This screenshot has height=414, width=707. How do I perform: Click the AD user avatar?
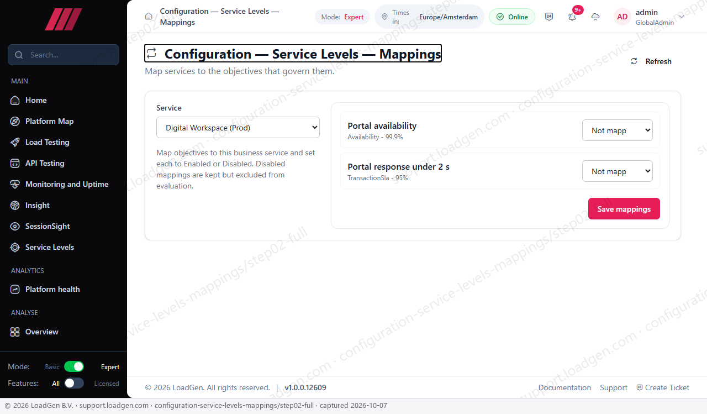tap(622, 17)
